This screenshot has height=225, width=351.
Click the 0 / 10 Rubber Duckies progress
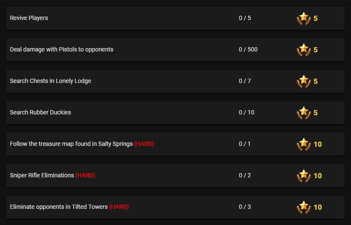[x=246, y=112]
